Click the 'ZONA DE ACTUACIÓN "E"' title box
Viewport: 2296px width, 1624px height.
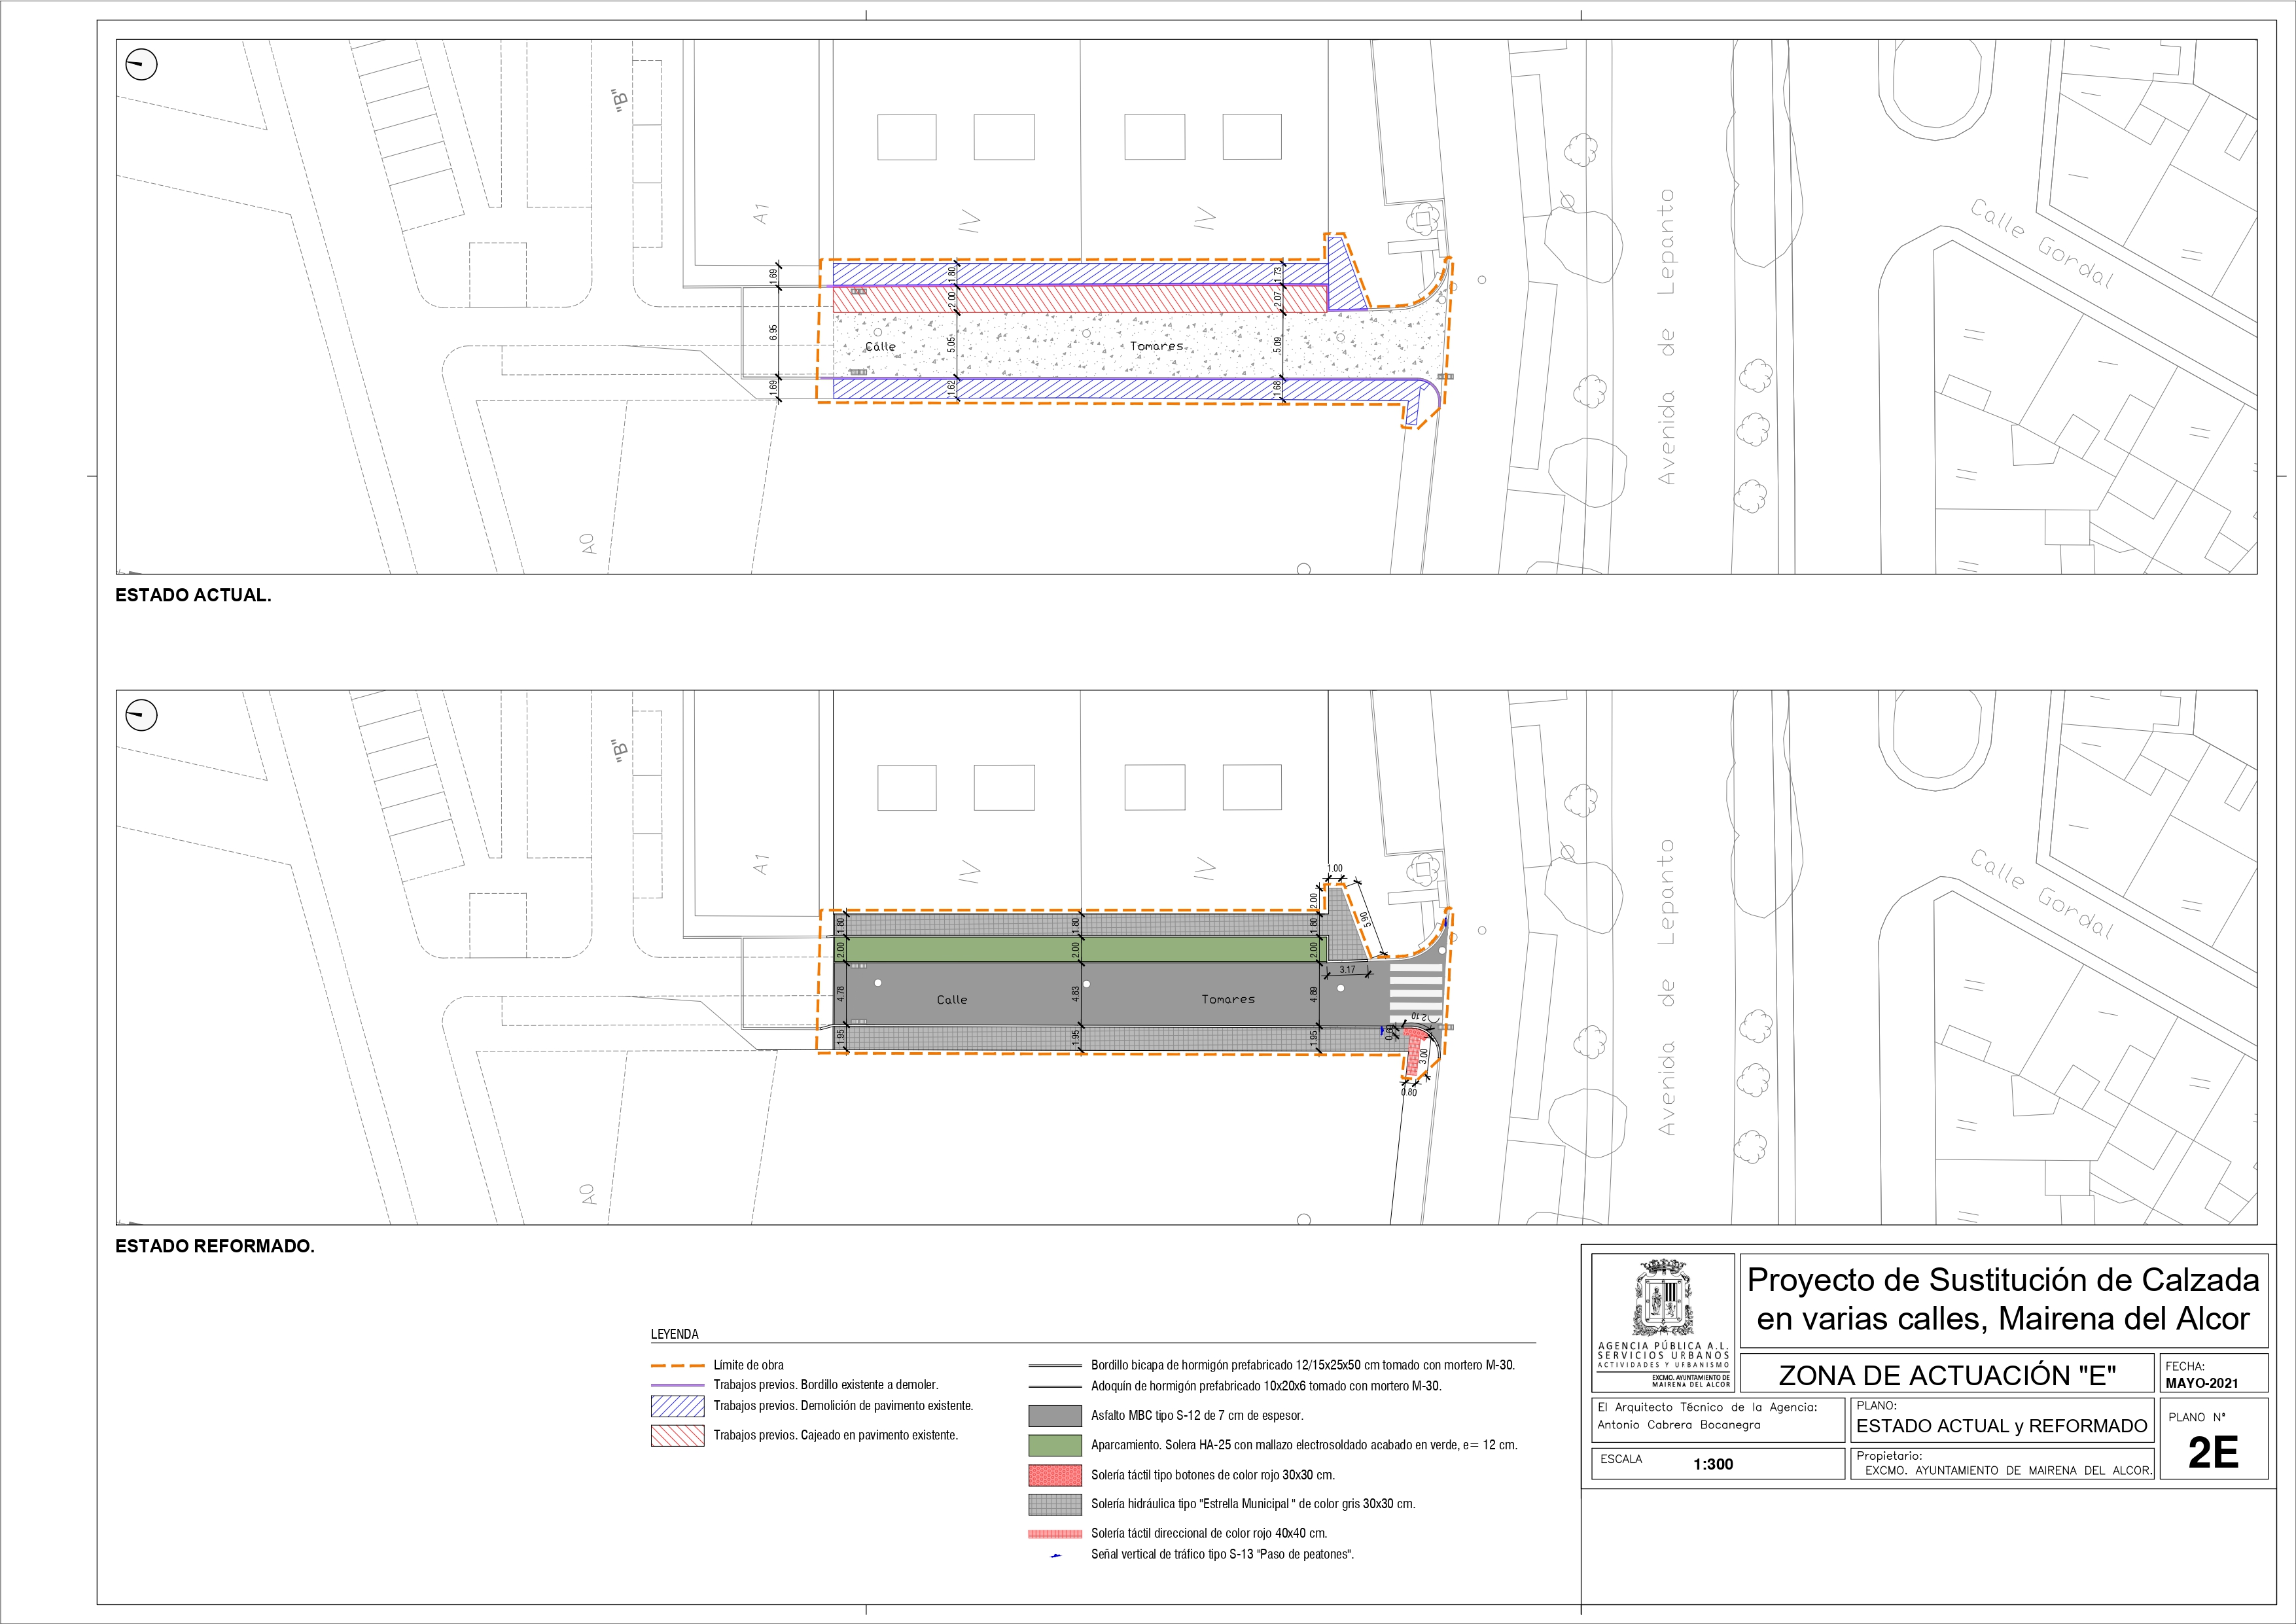(x=1946, y=1375)
